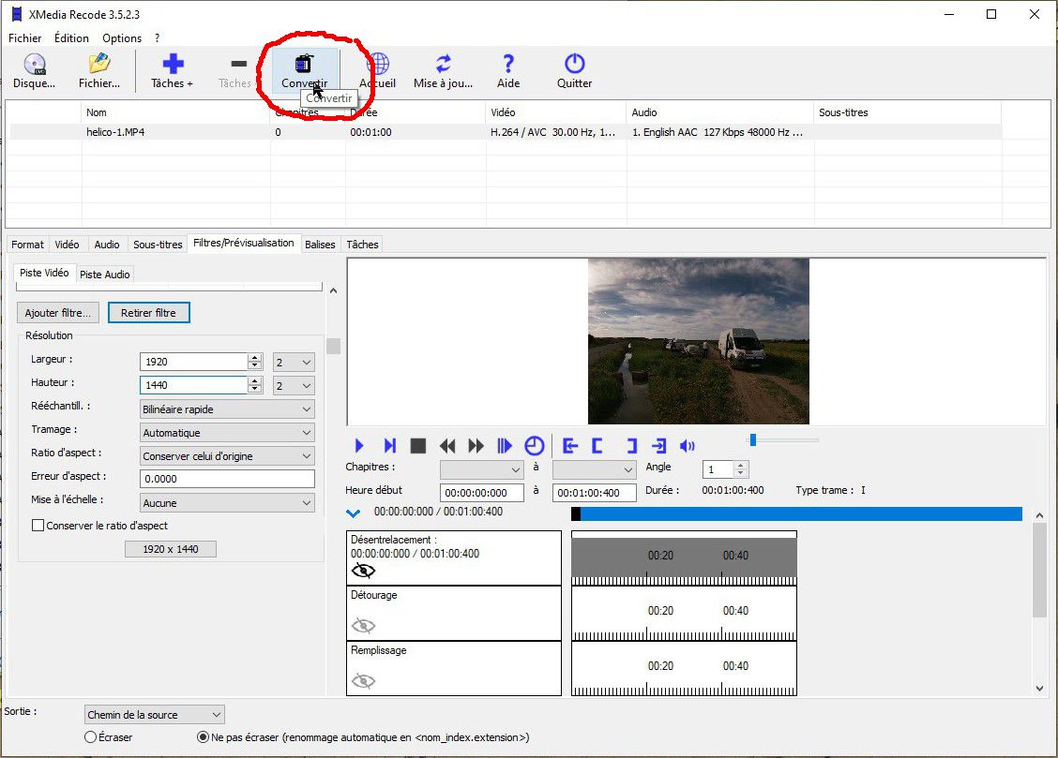The height and width of the screenshot is (758, 1058).
Task: Click Ajouter filtre button
Action: 58,313
